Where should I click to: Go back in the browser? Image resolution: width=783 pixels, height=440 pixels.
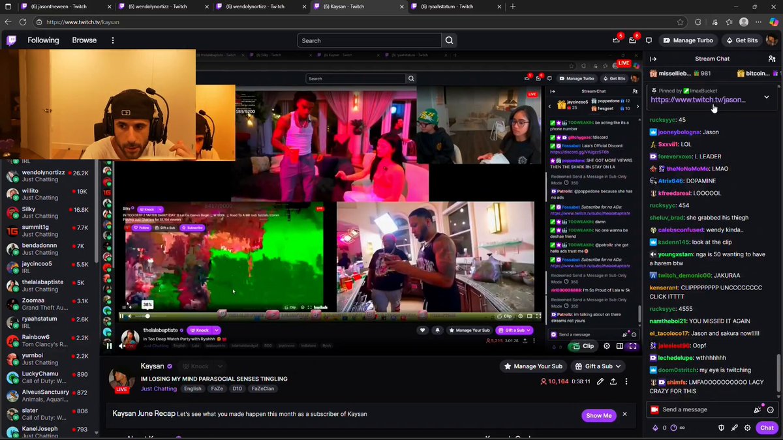pos(7,22)
